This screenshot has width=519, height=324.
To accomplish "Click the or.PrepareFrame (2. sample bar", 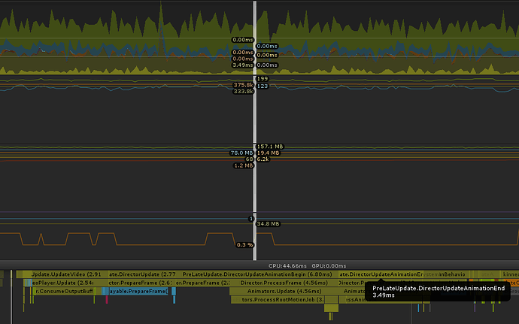I will pyautogui.click(x=202, y=283).
